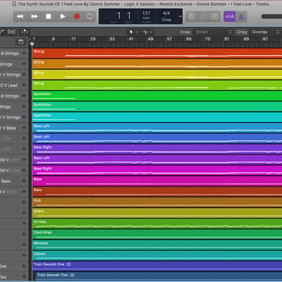Toggle the purple count-in button
Image resolution: width=282 pixels, height=282 pixels.
229,16
